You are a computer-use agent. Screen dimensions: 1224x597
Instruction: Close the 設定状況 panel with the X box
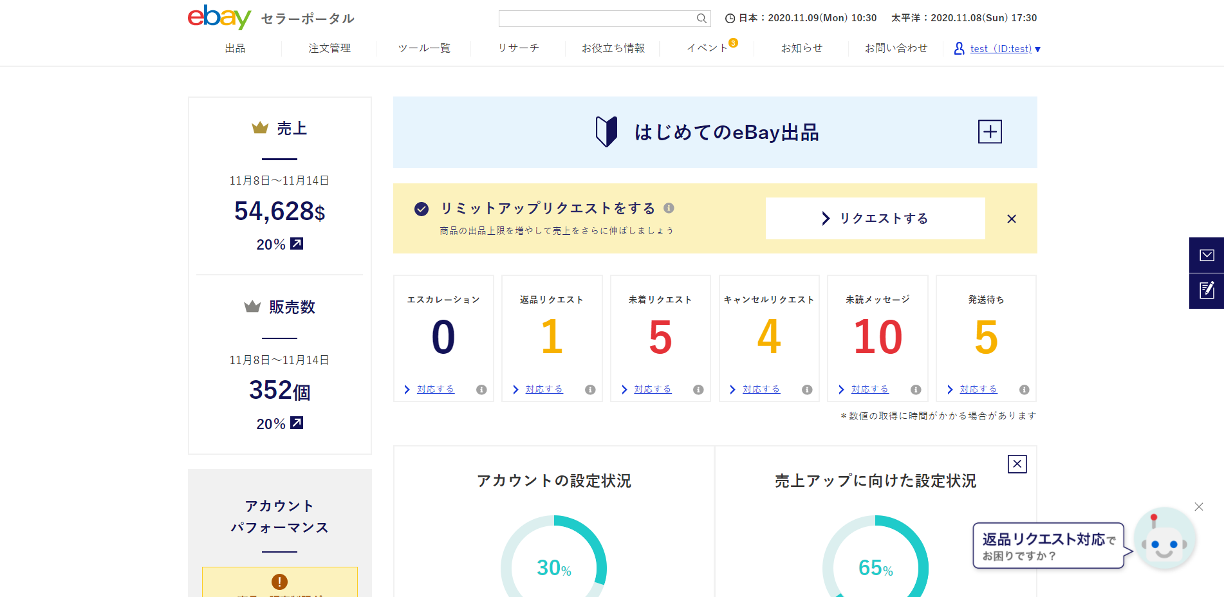[1017, 464]
